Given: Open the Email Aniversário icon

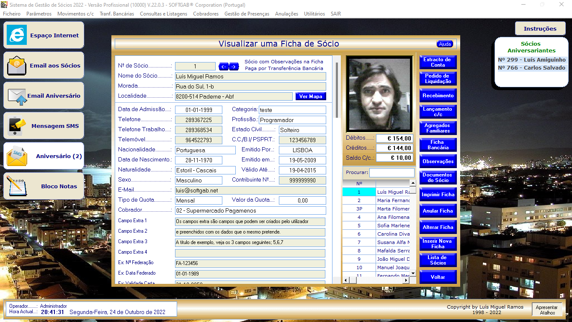Looking at the screenshot, I should click(x=17, y=96).
